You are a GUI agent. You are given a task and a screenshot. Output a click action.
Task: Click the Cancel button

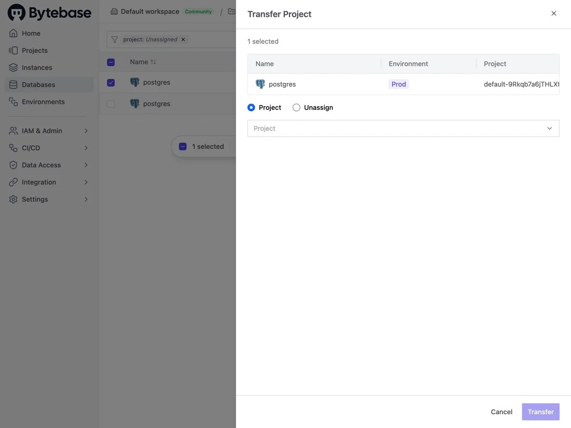point(502,412)
